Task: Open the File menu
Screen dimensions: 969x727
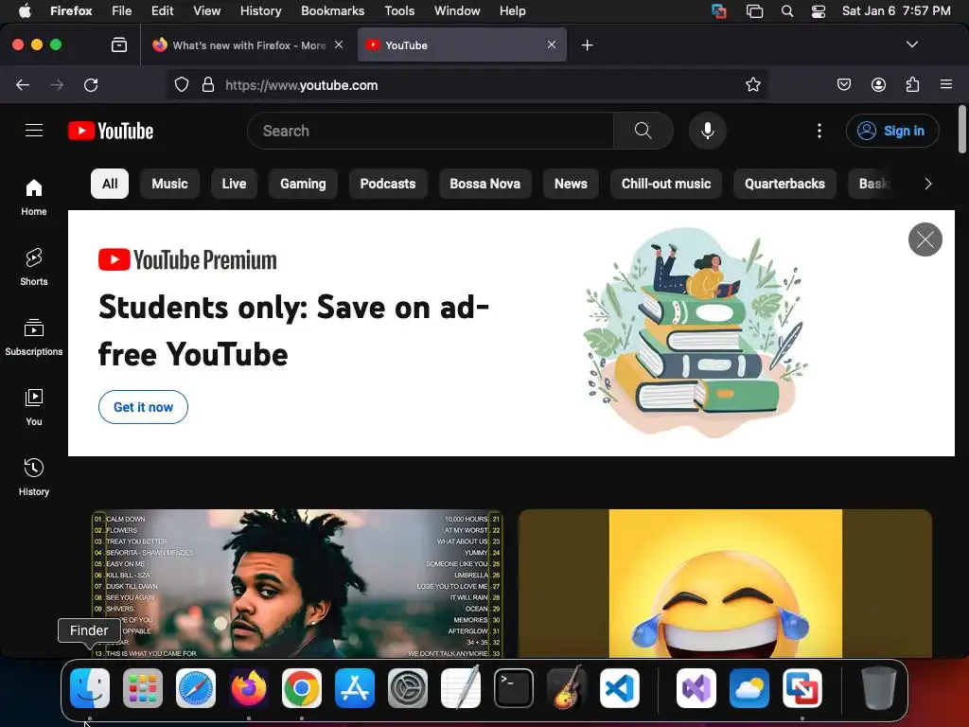Action: click(122, 11)
